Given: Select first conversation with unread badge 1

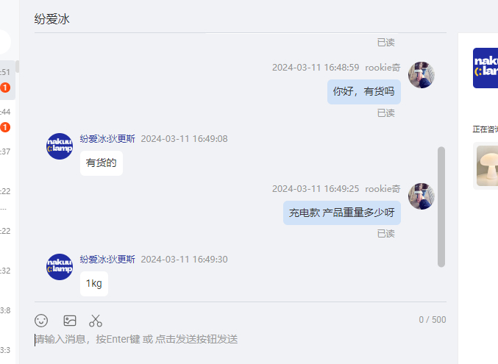Looking at the screenshot, I should pos(7,80).
